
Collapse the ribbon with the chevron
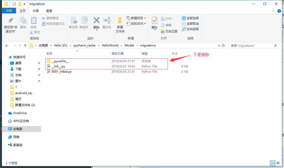pos(273,11)
